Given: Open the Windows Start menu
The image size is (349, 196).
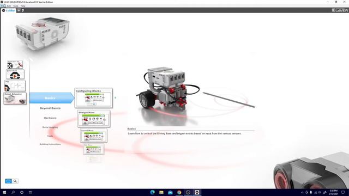Looking at the screenshot, I should 4,192.
